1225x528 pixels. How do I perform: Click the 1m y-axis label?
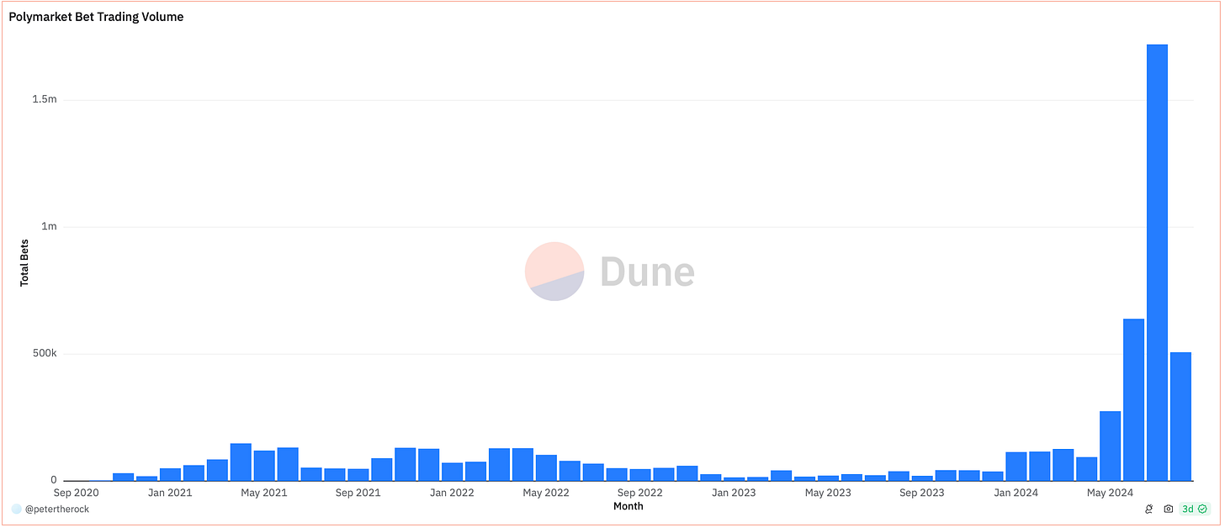click(49, 227)
